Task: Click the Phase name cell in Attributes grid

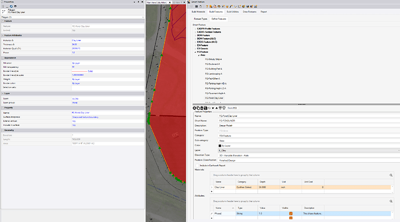Action: tap(224, 213)
